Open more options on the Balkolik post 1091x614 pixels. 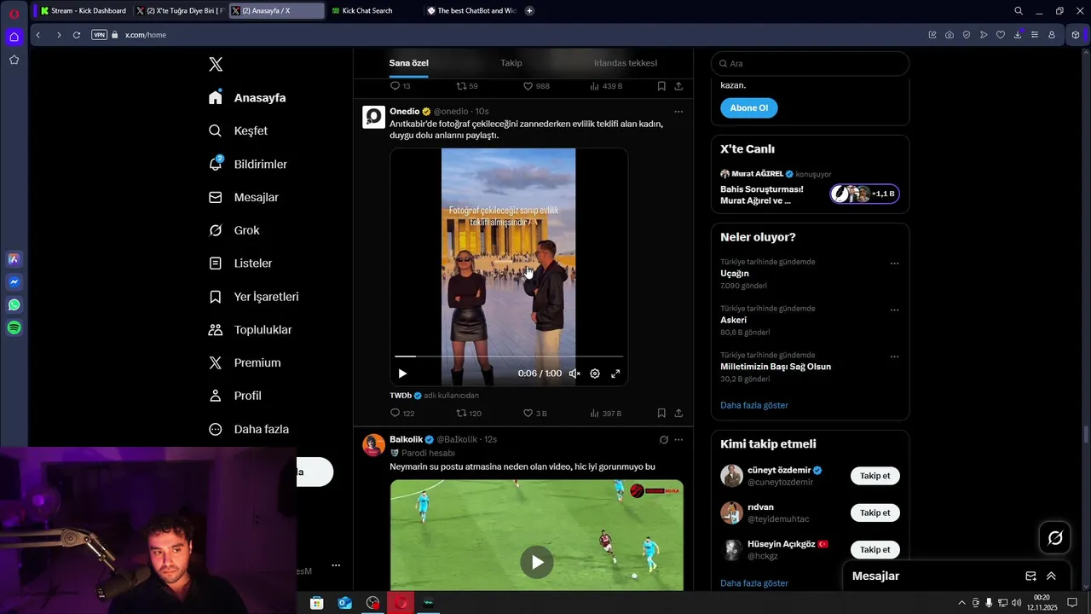tap(678, 440)
